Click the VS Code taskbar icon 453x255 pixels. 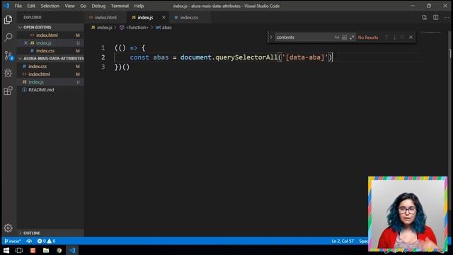(x=72, y=250)
